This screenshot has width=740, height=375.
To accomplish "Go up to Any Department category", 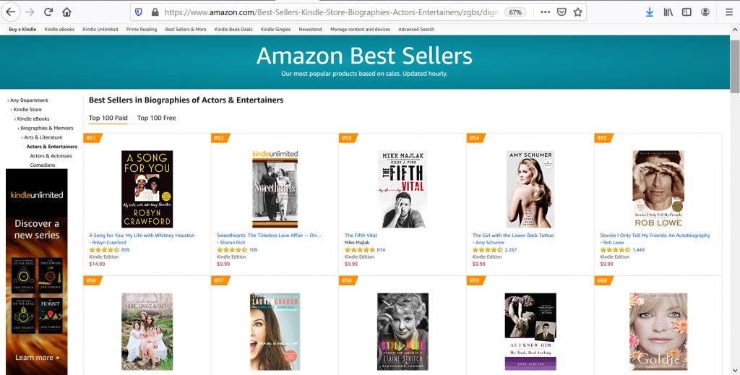I will (29, 100).
